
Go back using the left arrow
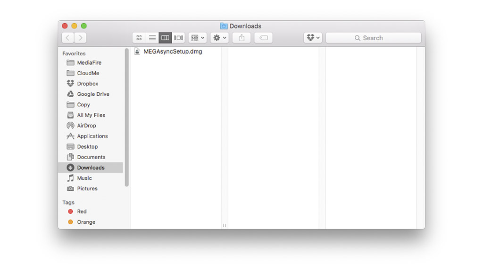coord(68,38)
